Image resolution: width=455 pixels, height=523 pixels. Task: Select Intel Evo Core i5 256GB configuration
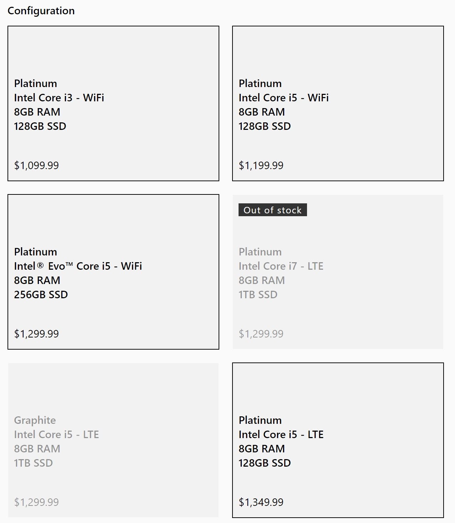tap(113, 272)
